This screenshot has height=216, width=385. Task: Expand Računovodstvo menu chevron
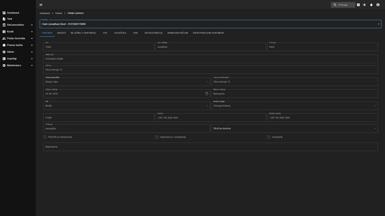click(x=32, y=25)
